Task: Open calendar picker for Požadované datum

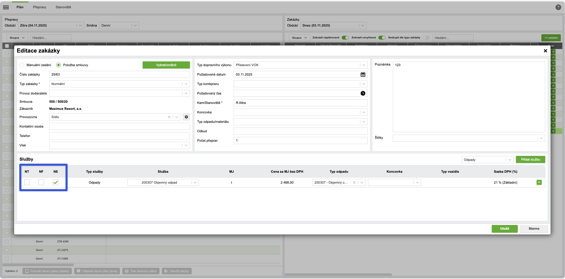Action: click(x=363, y=74)
